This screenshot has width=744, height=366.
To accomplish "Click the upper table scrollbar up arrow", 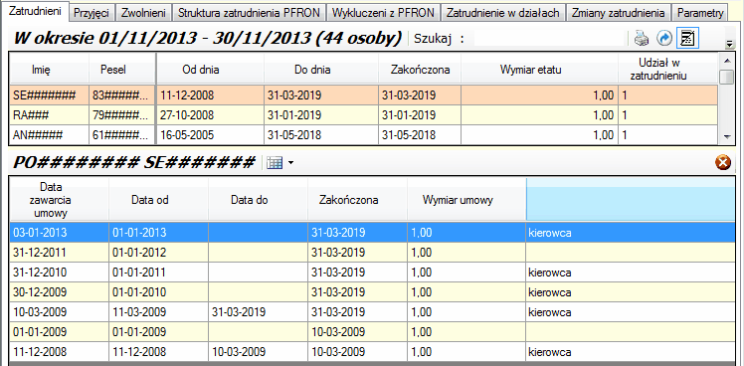I will [x=726, y=60].
